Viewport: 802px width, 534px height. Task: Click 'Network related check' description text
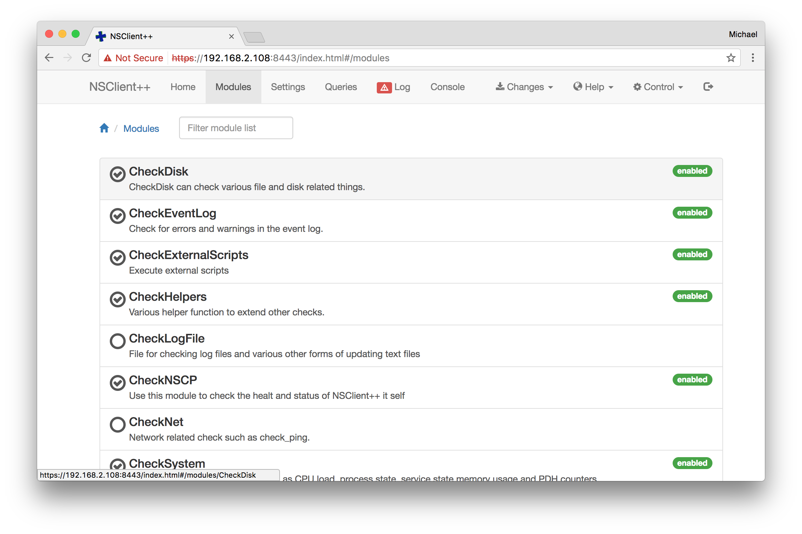pyautogui.click(x=219, y=438)
